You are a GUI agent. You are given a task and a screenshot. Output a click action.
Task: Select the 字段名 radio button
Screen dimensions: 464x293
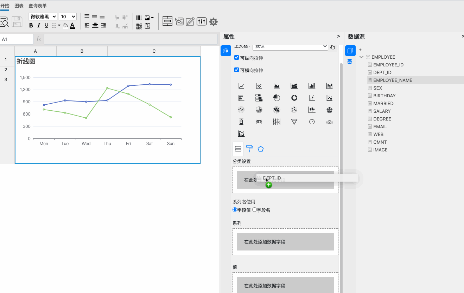[255, 210]
